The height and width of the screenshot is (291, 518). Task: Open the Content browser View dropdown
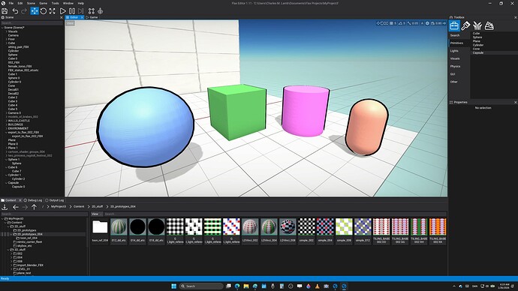tap(96, 214)
